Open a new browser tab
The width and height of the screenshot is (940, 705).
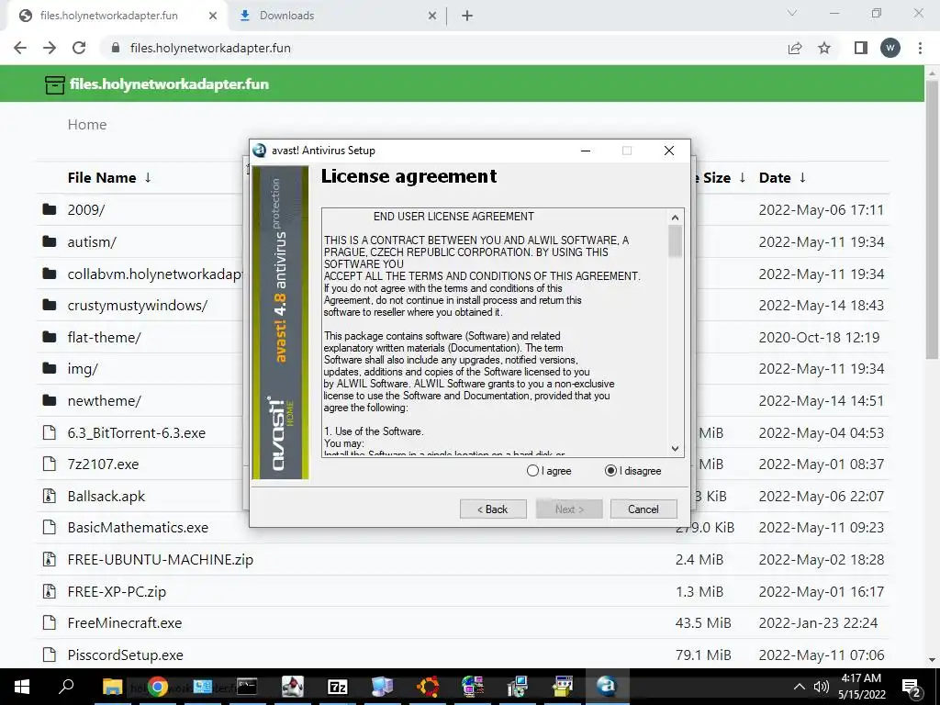tap(467, 17)
